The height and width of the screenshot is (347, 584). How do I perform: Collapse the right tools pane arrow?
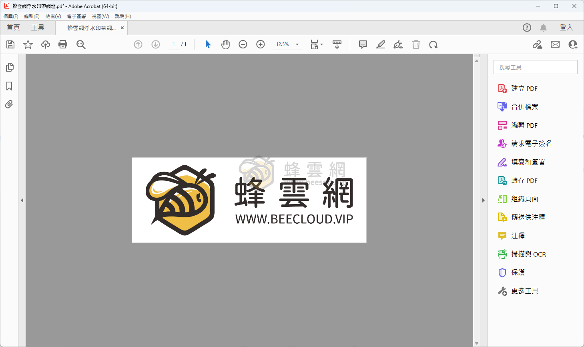pyautogui.click(x=483, y=200)
